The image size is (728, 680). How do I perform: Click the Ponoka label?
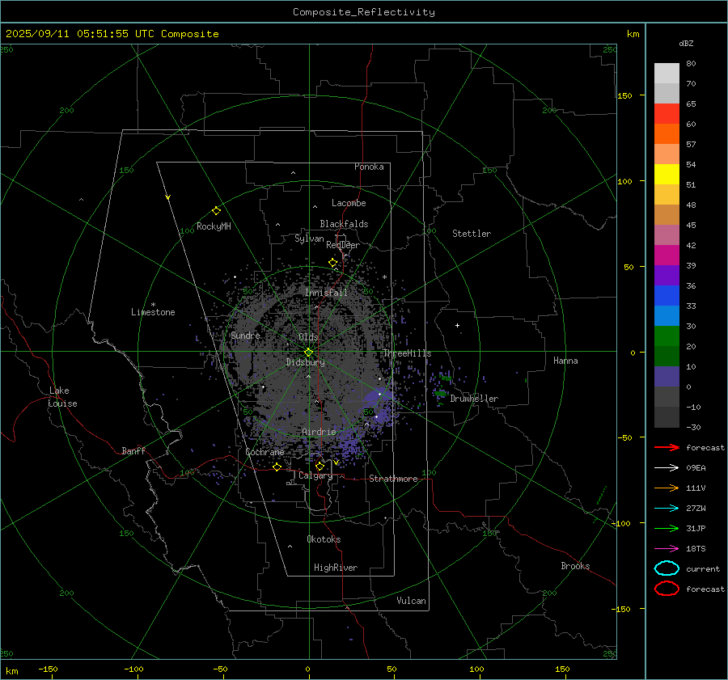coord(369,167)
